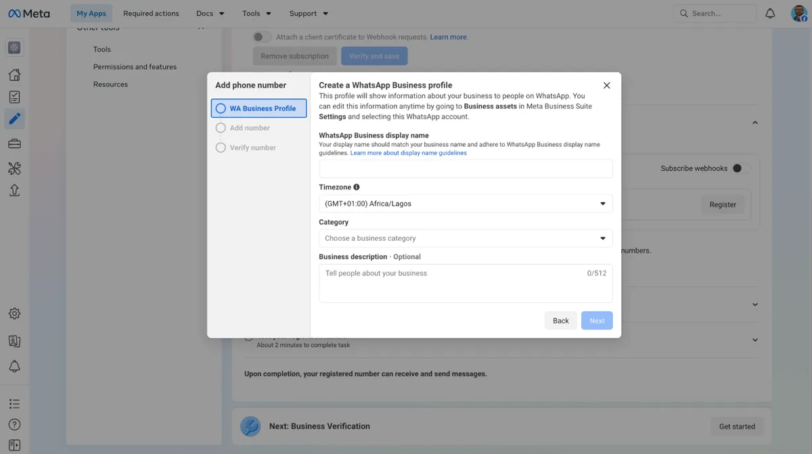
Task: Open the briefcase icon in left sidebar
Action: (14, 143)
